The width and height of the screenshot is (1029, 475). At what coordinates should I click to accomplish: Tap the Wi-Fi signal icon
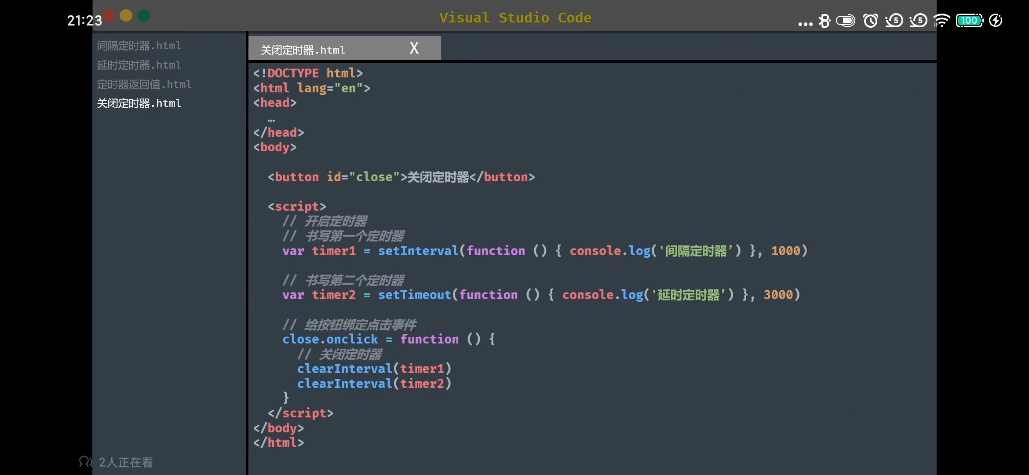tap(941, 21)
